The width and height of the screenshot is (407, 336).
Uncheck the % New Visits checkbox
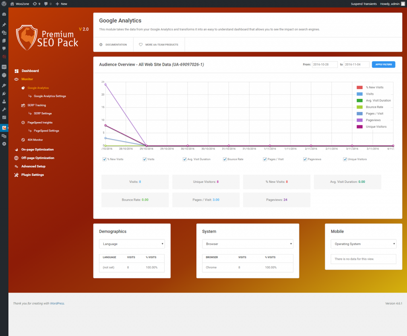104,159
